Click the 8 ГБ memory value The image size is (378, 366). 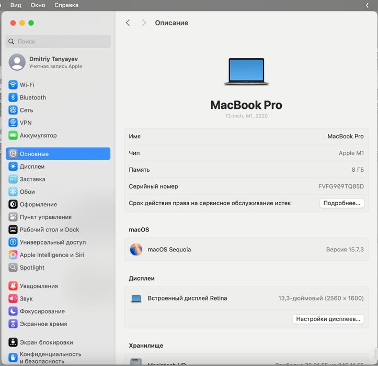(x=358, y=170)
